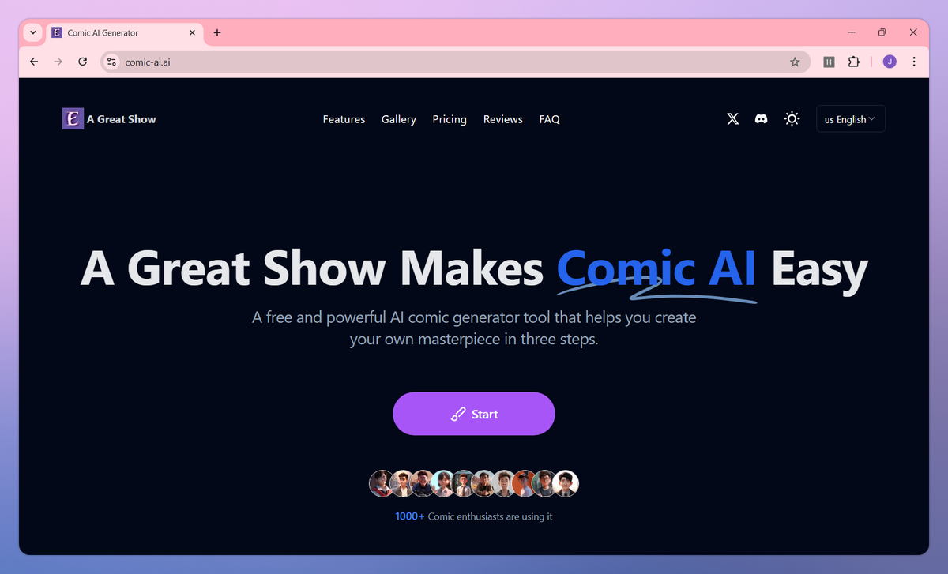The width and height of the screenshot is (948, 574).
Task: Open the Discord community icon
Action: 761,119
